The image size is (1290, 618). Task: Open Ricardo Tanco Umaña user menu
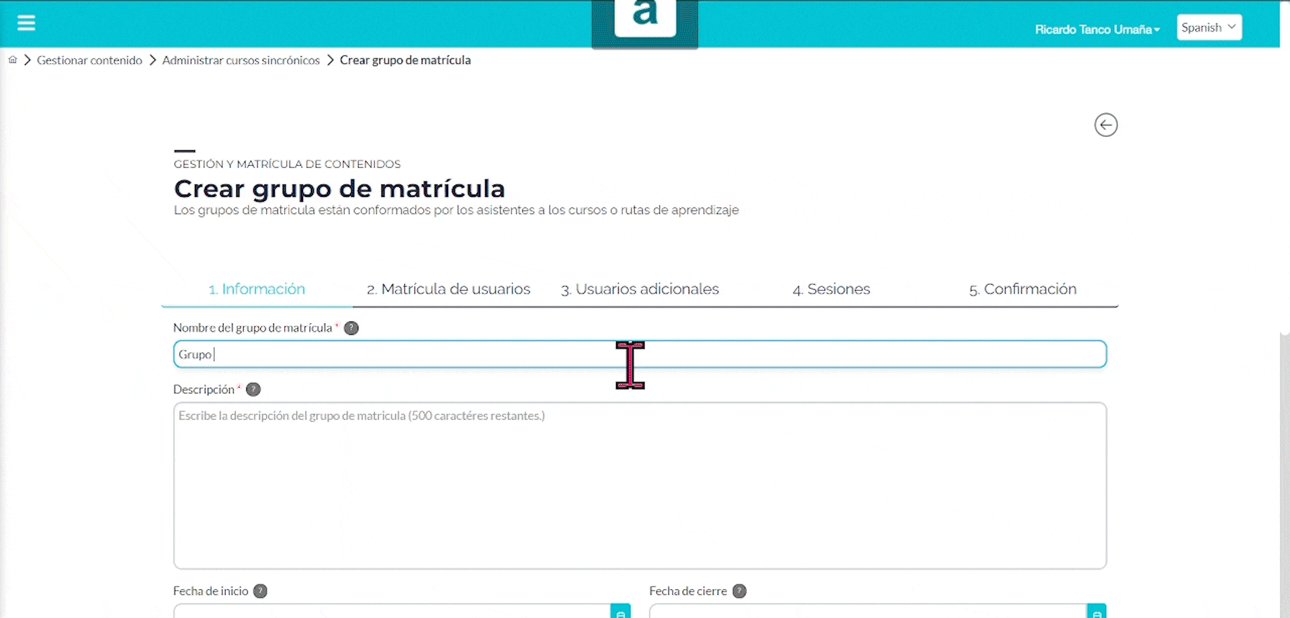click(x=1097, y=30)
